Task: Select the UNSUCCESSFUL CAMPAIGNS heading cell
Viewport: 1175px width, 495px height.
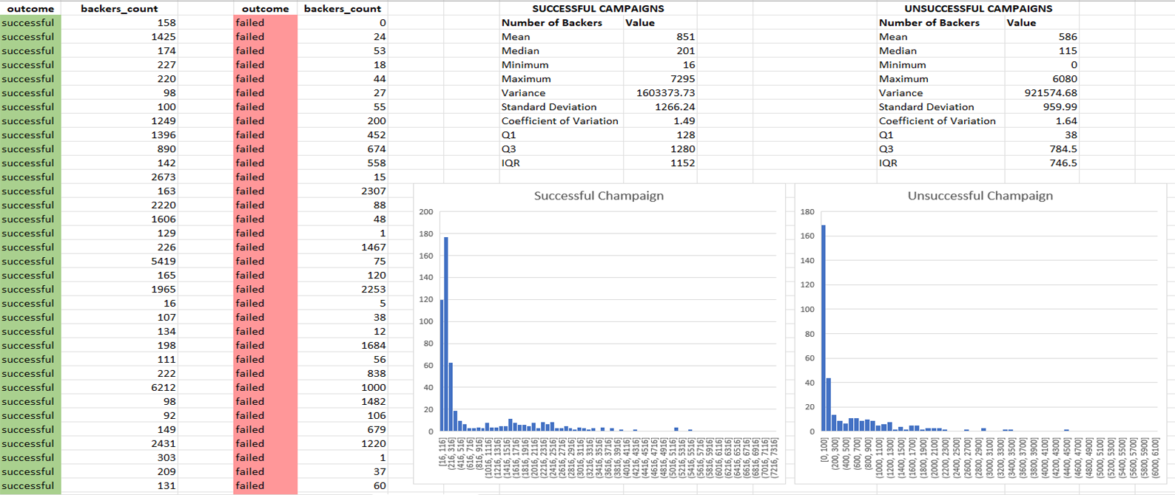Action: click(977, 9)
